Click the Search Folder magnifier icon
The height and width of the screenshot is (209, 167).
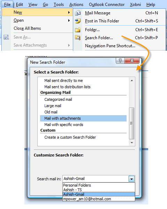pos(78,38)
